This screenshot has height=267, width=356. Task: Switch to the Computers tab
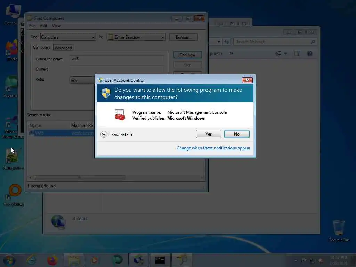pyautogui.click(x=42, y=47)
